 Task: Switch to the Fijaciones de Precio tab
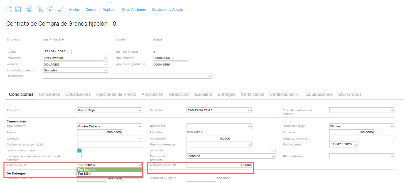click(116, 94)
